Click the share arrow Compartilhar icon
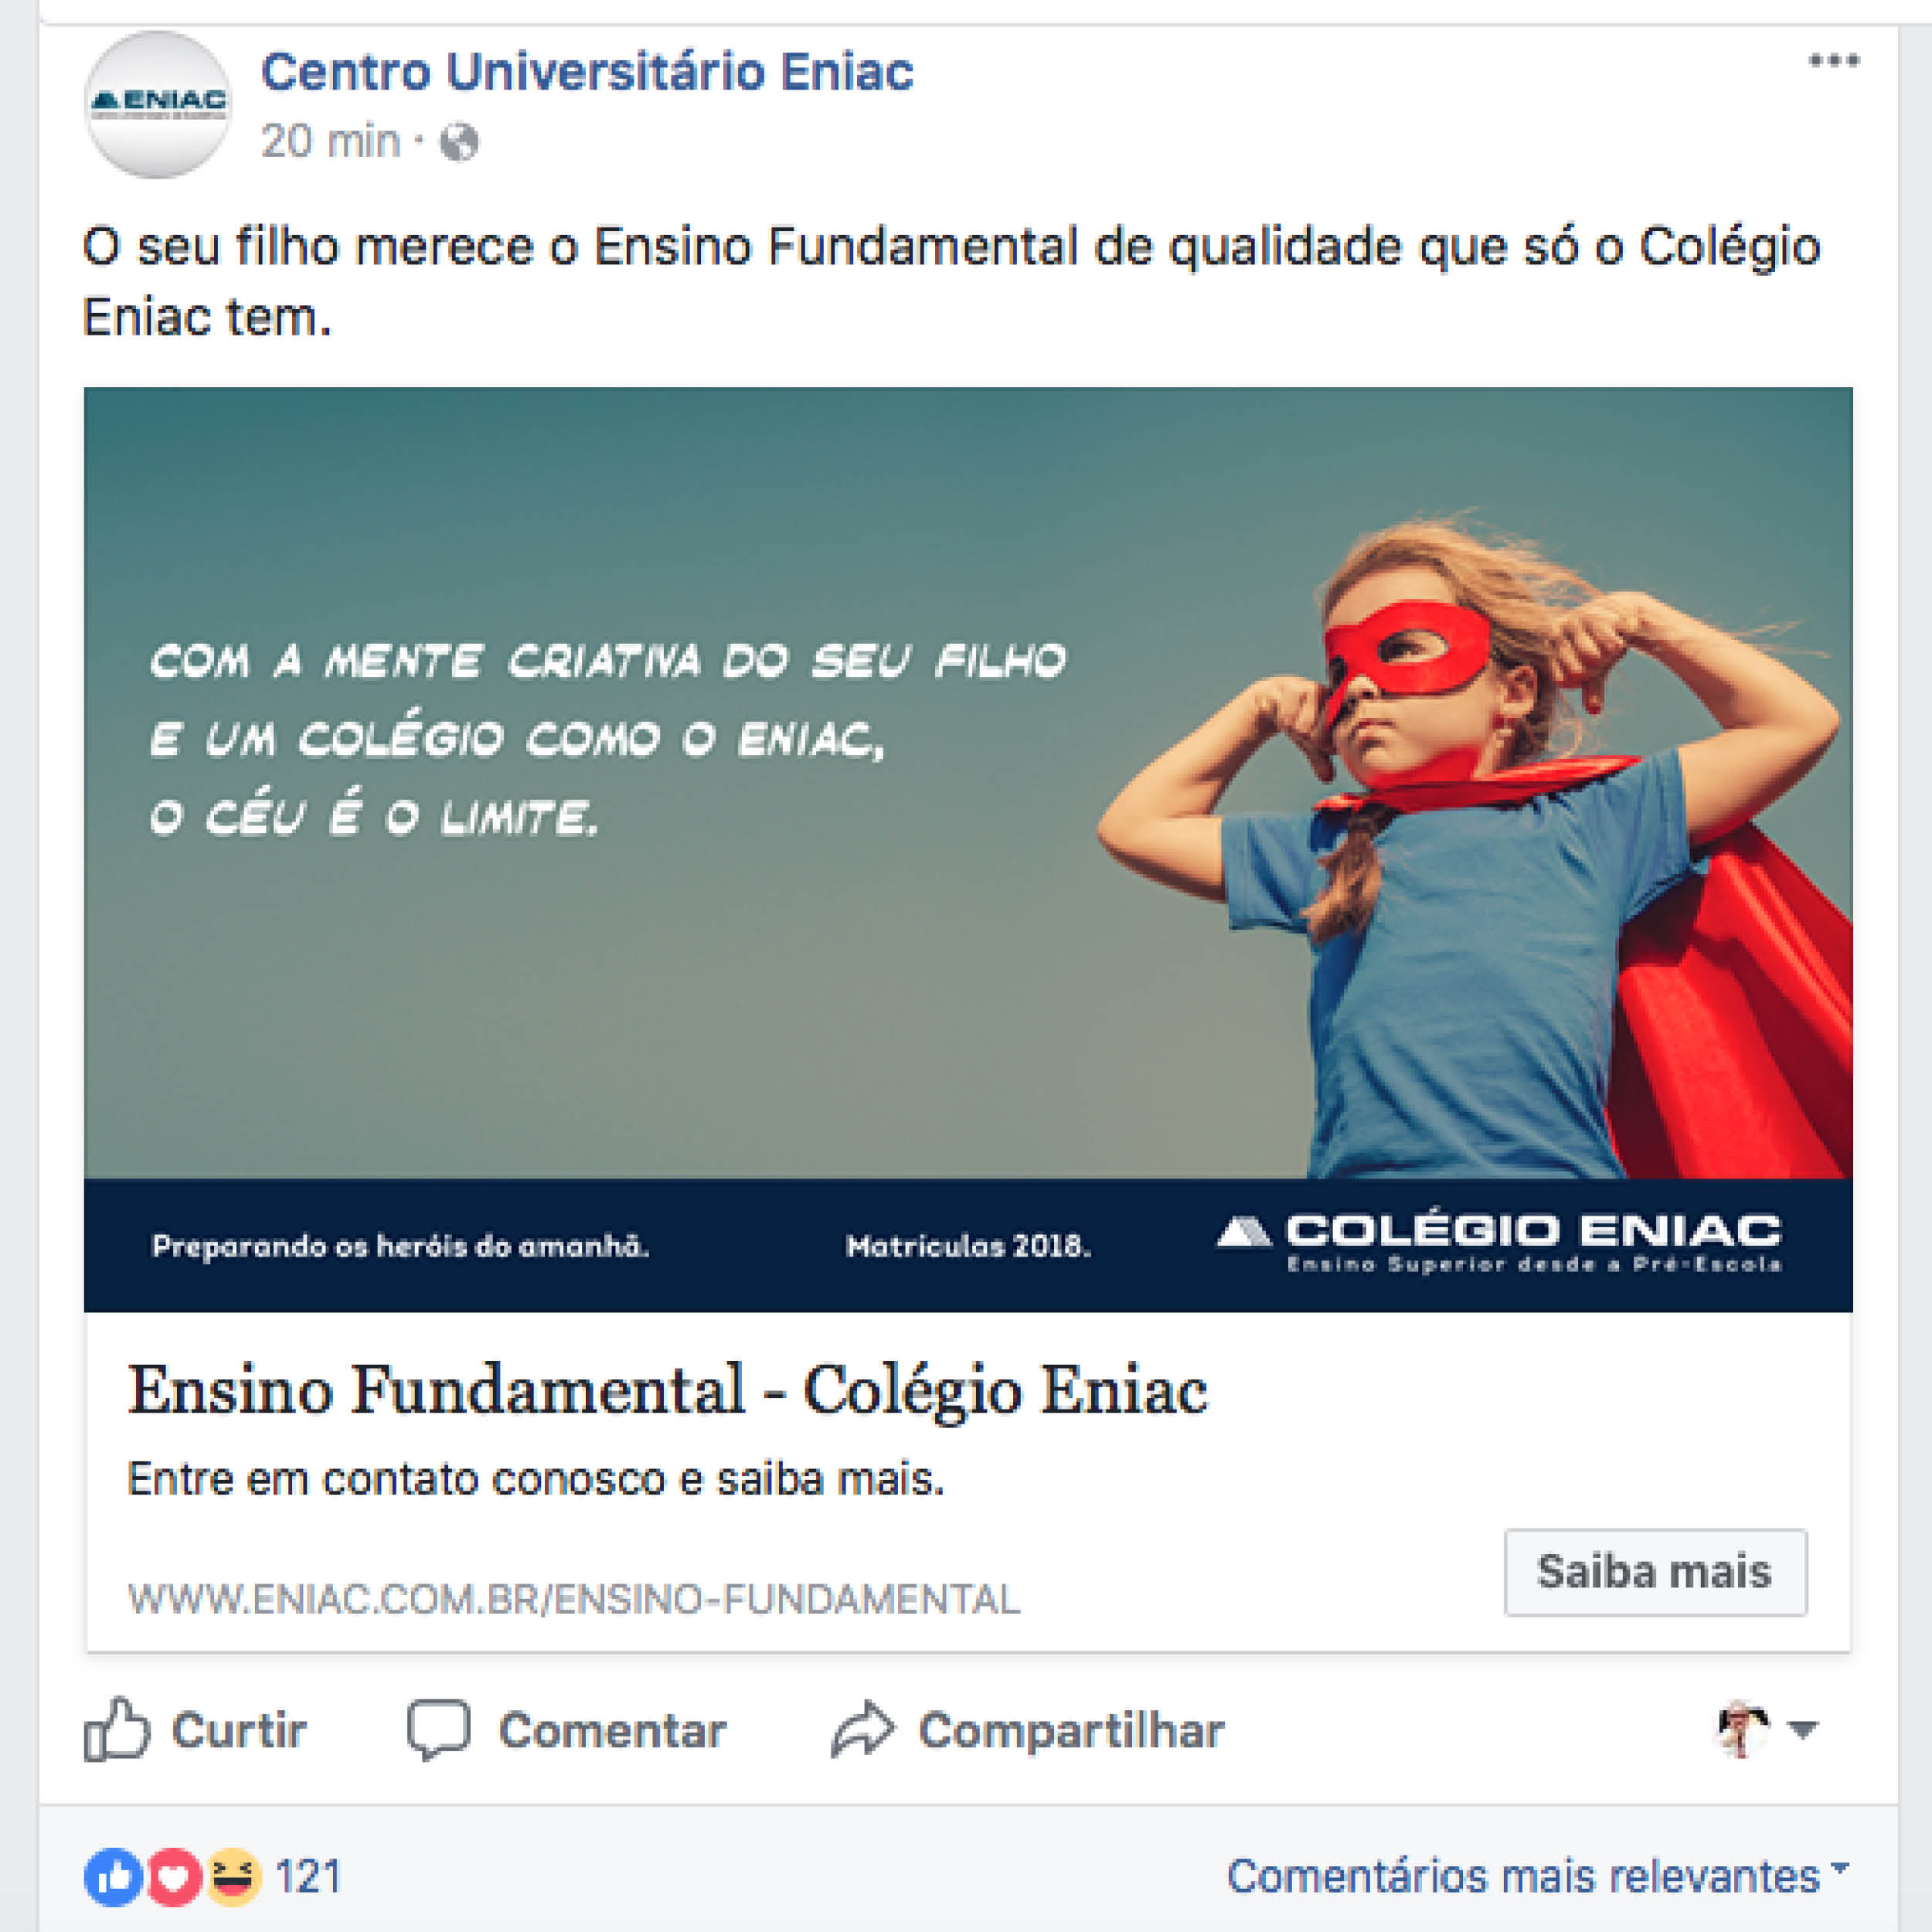 tap(862, 1729)
